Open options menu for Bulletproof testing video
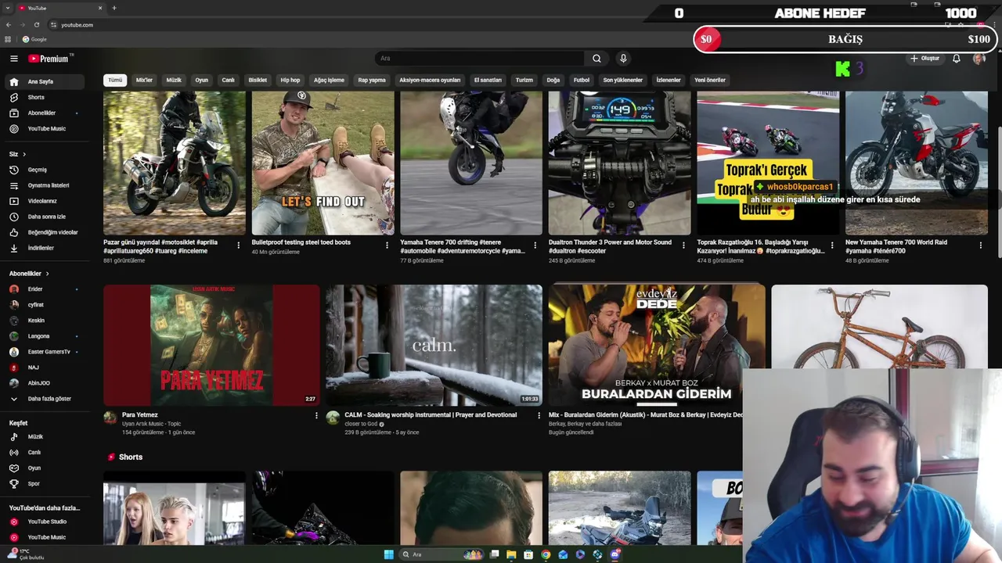The width and height of the screenshot is (1002, 563). (387, 246)
